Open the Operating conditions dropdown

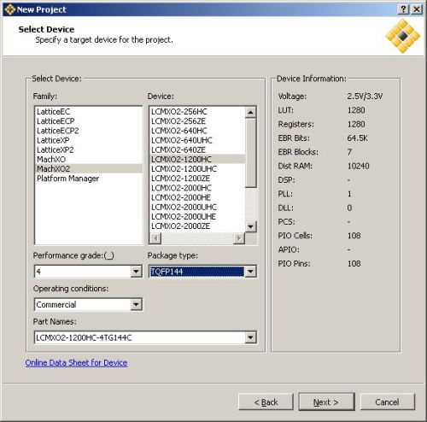136,304
